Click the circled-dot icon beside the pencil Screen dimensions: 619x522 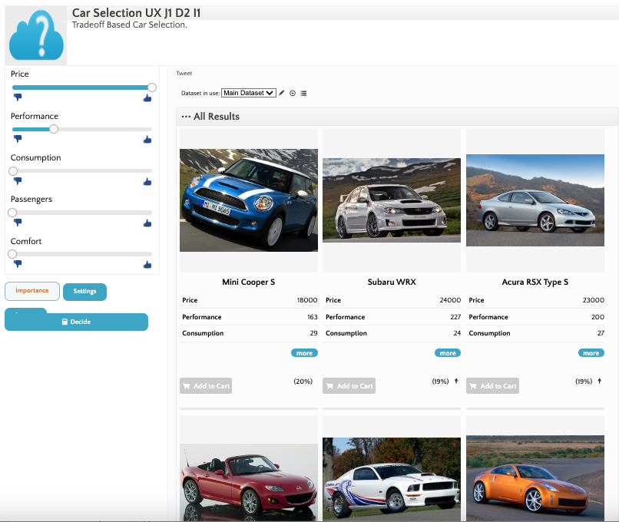(x=293, y=93)
